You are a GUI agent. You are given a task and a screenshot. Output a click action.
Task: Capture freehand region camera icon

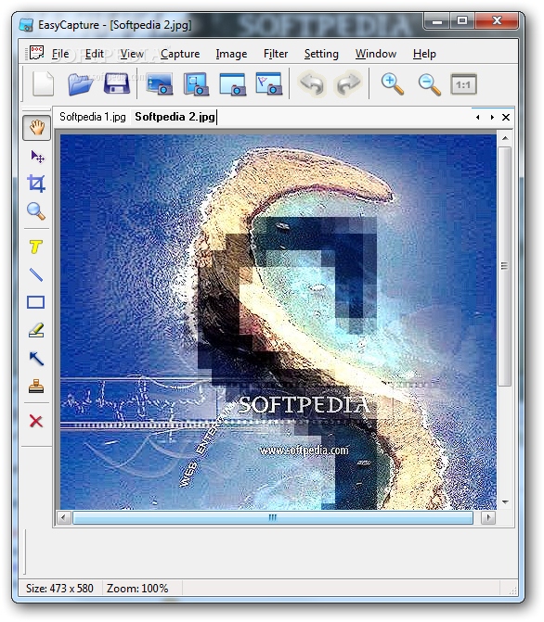pos(269,83)
